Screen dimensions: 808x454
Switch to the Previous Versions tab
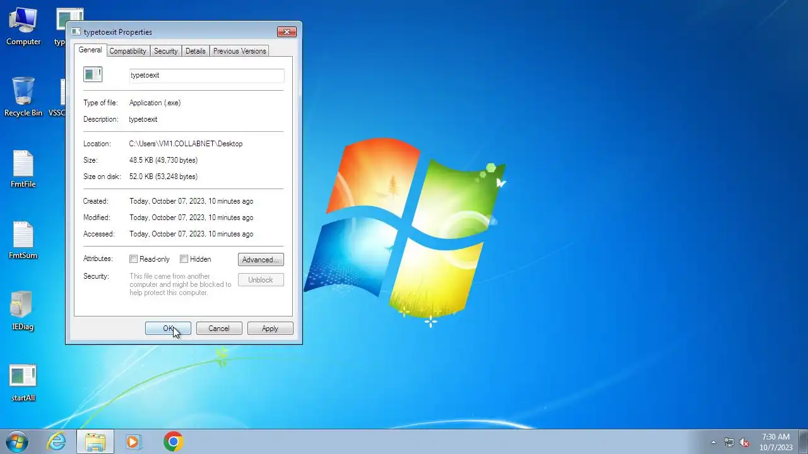coord(239,51)
